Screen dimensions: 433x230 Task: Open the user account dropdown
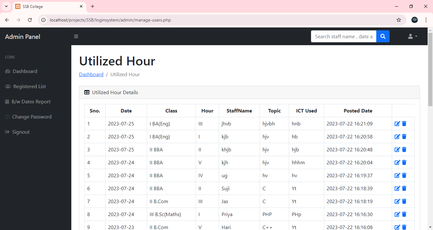point(412,36)
